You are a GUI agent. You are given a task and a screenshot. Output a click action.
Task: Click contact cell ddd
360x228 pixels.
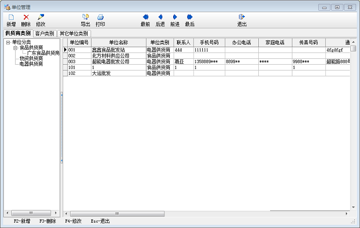pos(183,50)
